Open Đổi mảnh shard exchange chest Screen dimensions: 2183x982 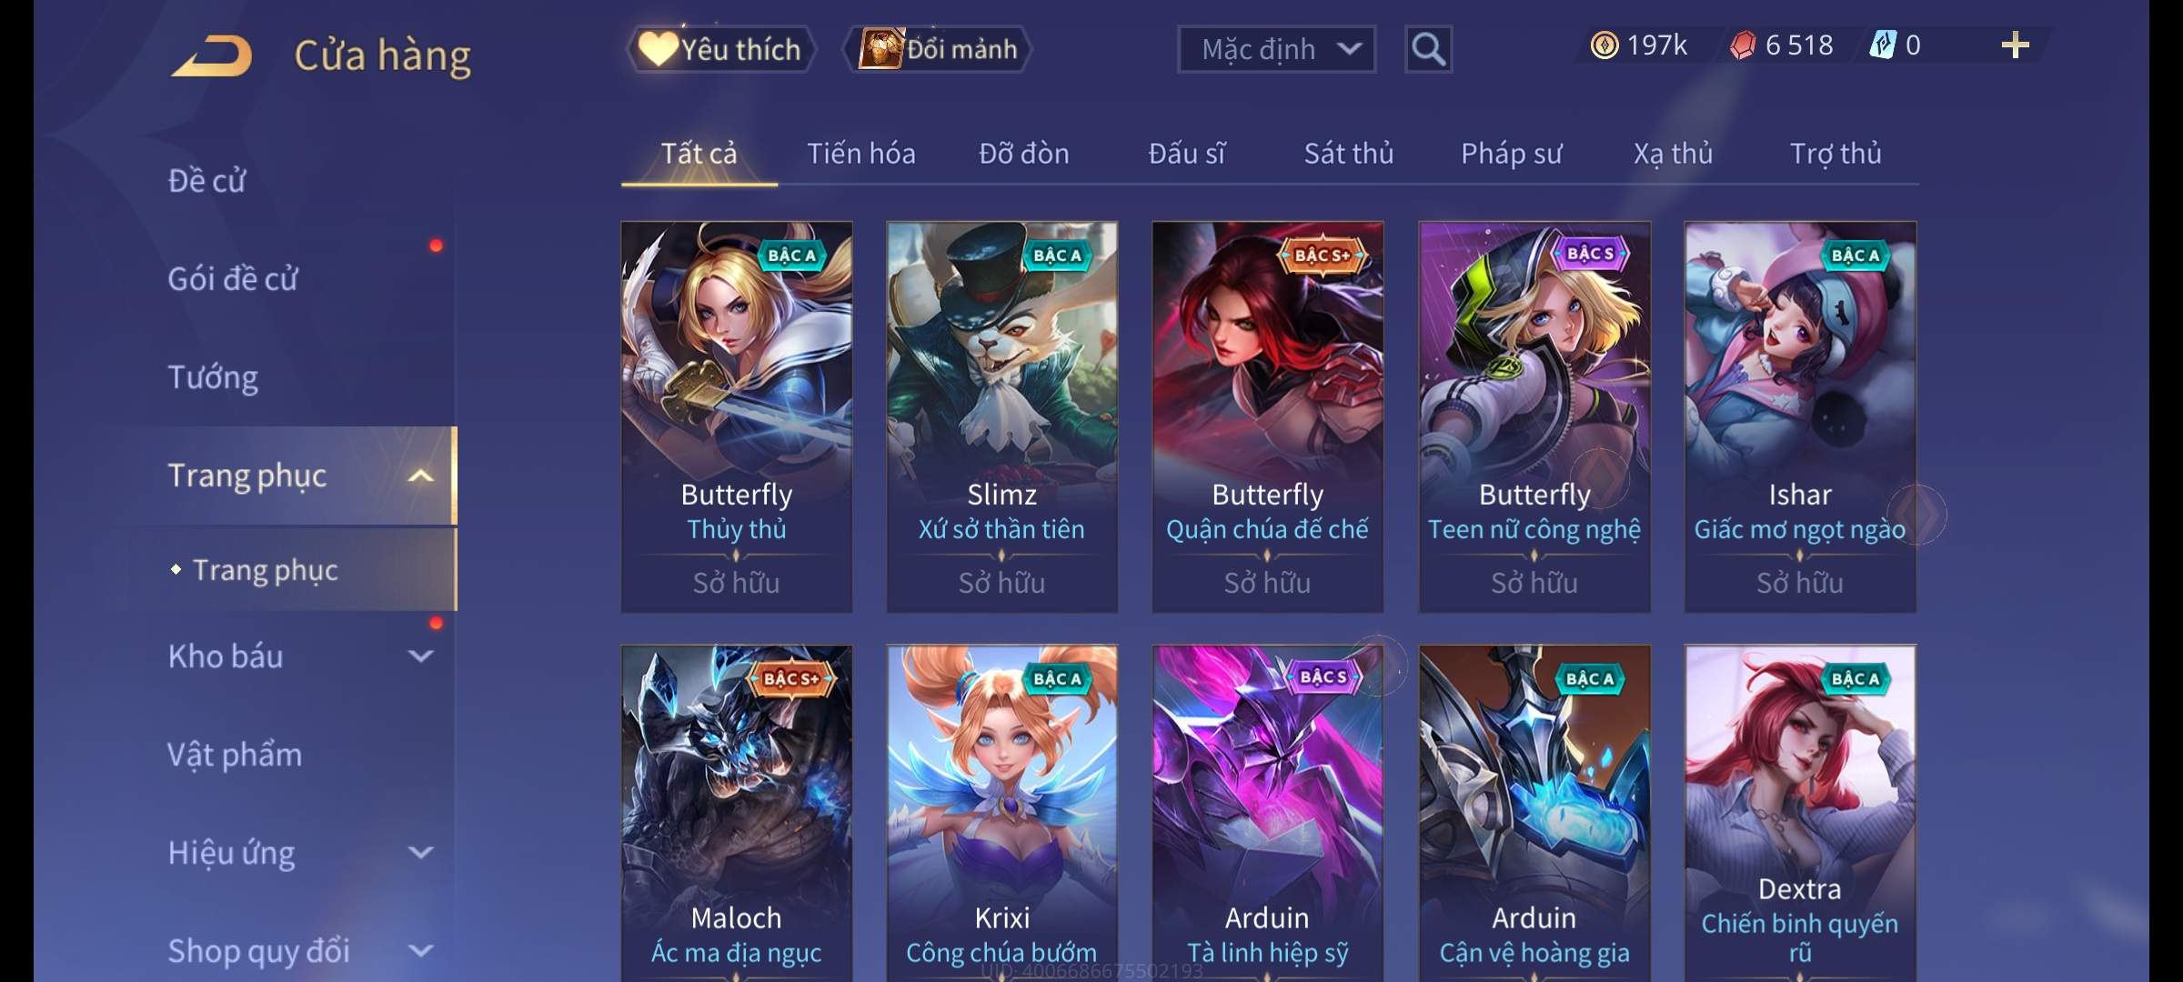pos(938,49)
